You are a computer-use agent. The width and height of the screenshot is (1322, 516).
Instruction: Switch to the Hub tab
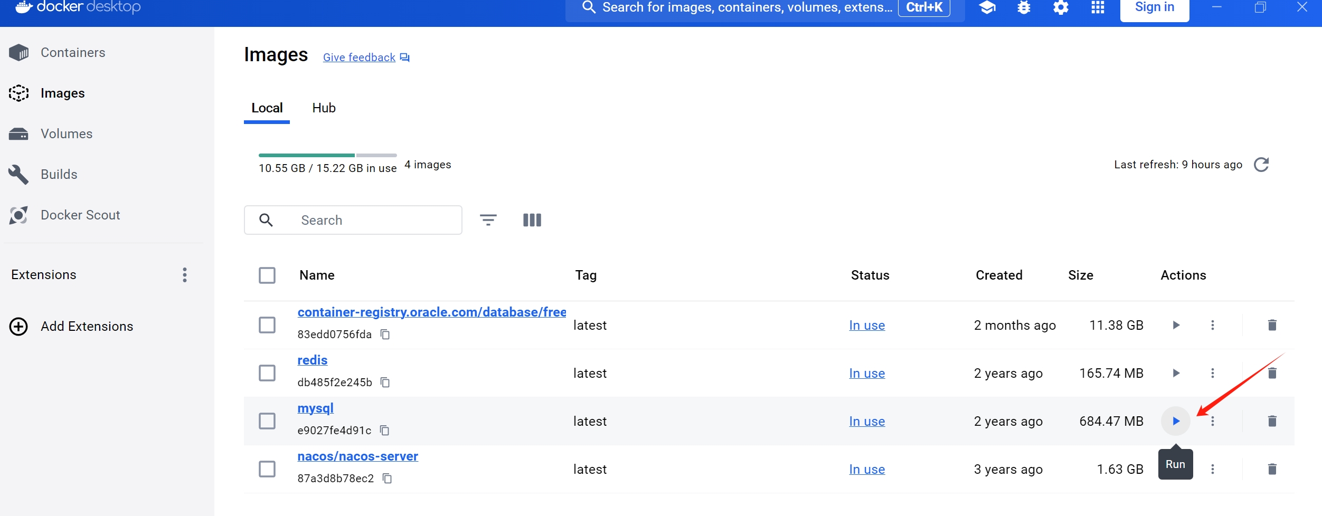324,108
